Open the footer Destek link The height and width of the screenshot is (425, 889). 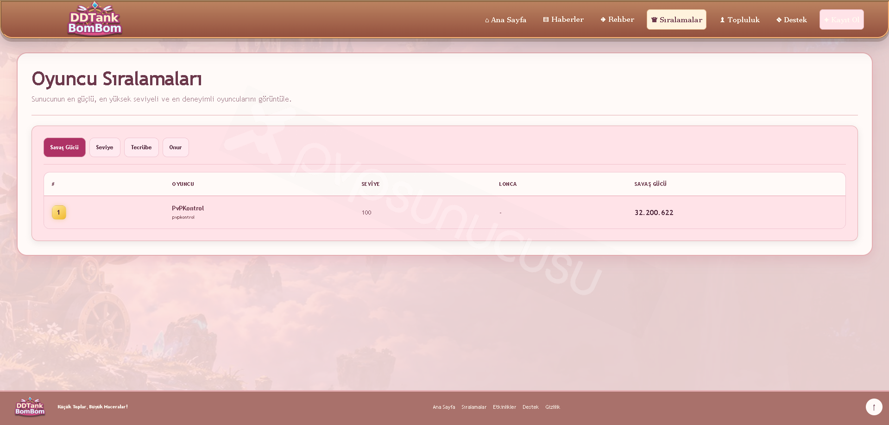(530, 407)
